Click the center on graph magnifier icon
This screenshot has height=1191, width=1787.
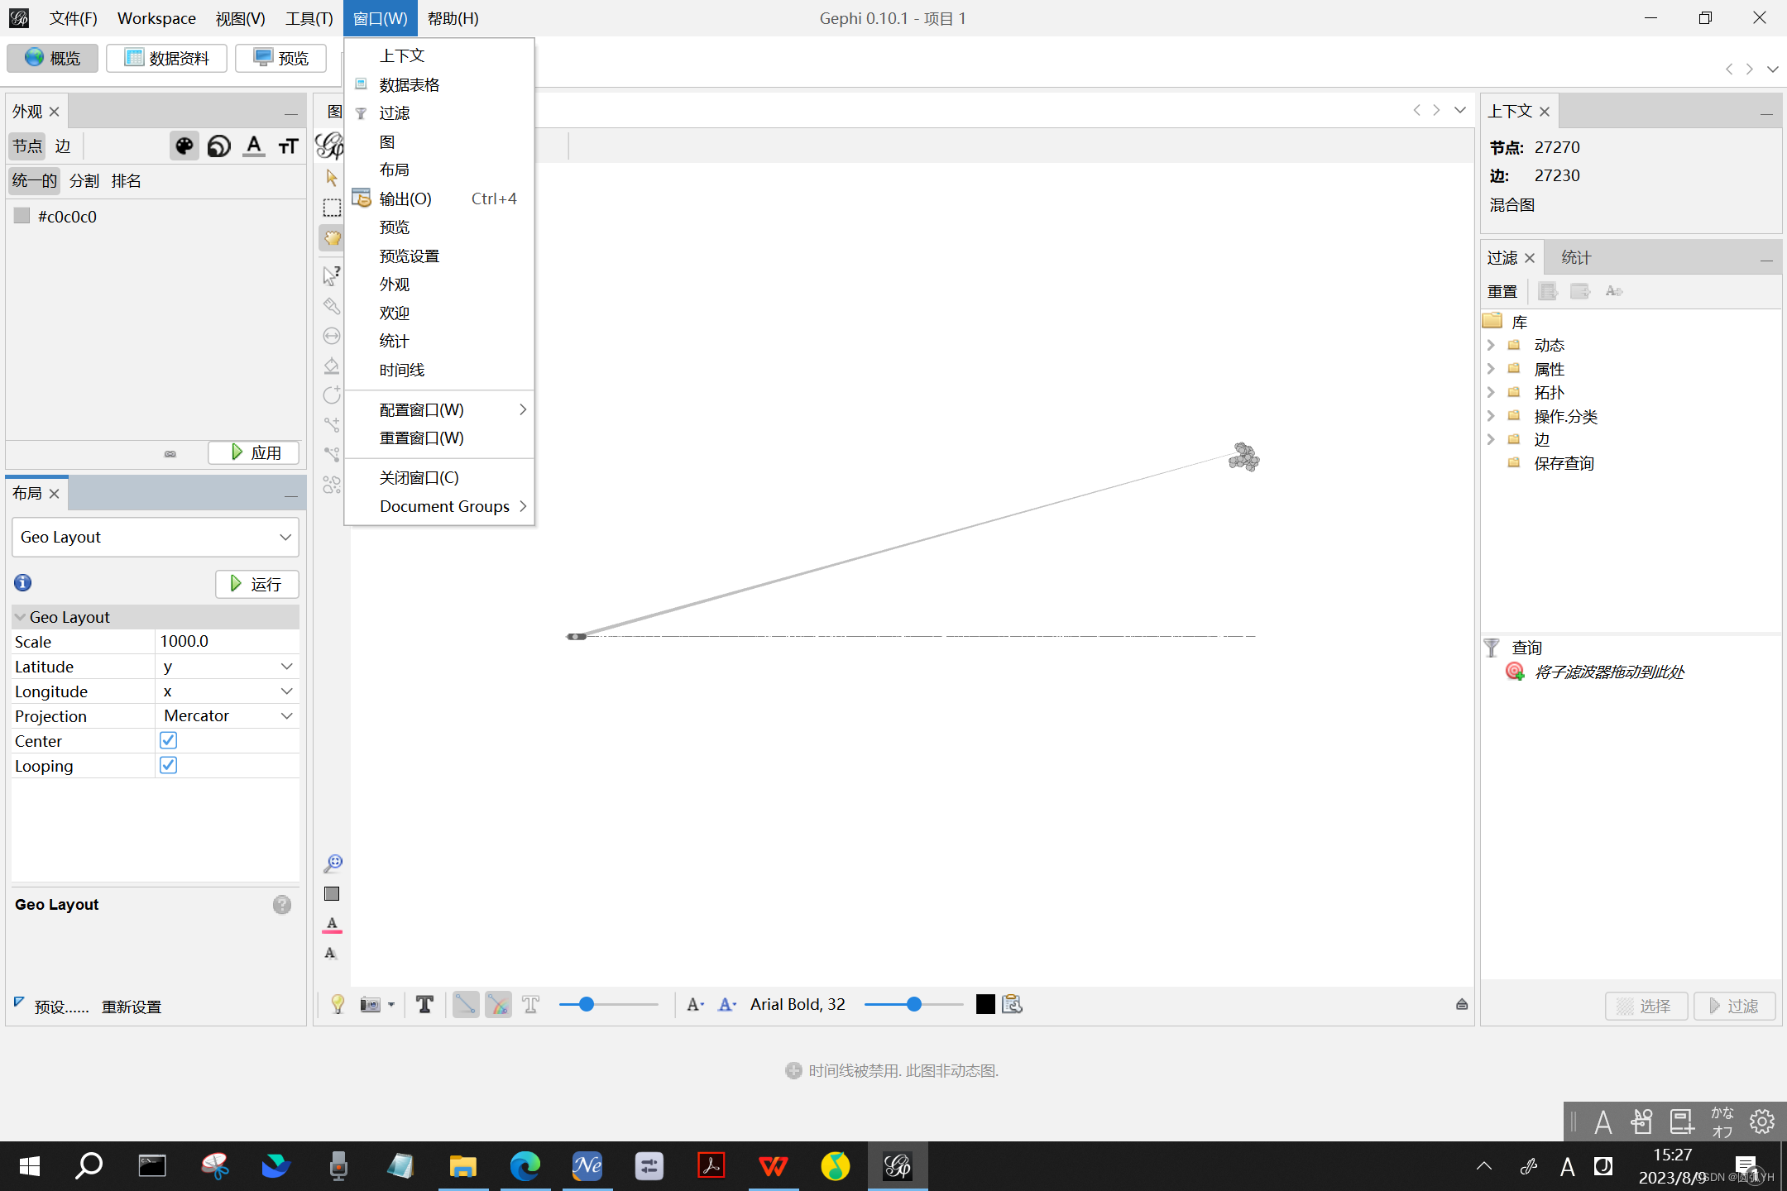pyautogui.click(x=333, y=863)
